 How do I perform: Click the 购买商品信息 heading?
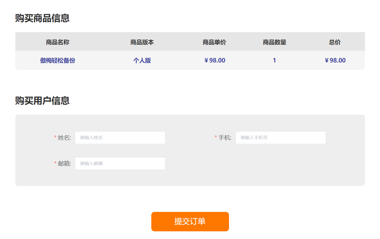click(x=42, y=18)
